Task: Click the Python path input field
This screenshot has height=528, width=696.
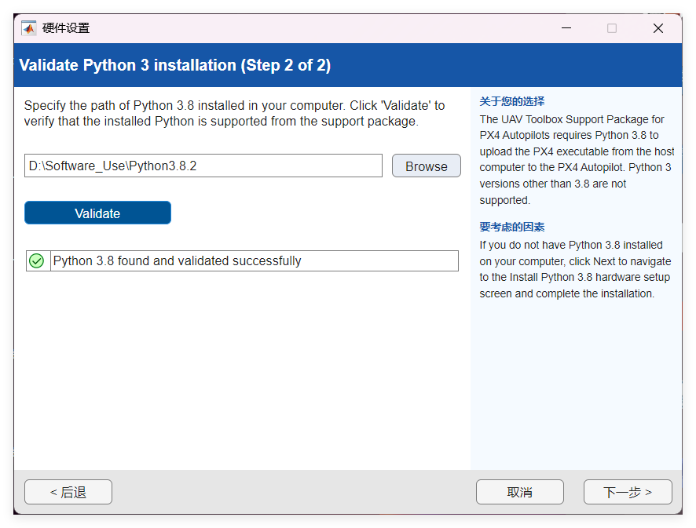Action: click(x=203, y=166)
